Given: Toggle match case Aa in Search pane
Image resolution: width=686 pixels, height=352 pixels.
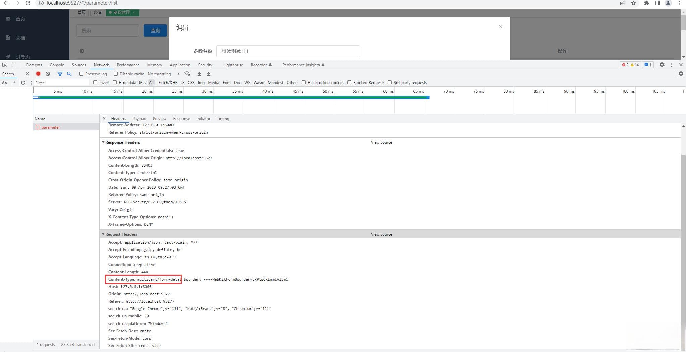Looking at the screenshot, I should pos(4,83).
